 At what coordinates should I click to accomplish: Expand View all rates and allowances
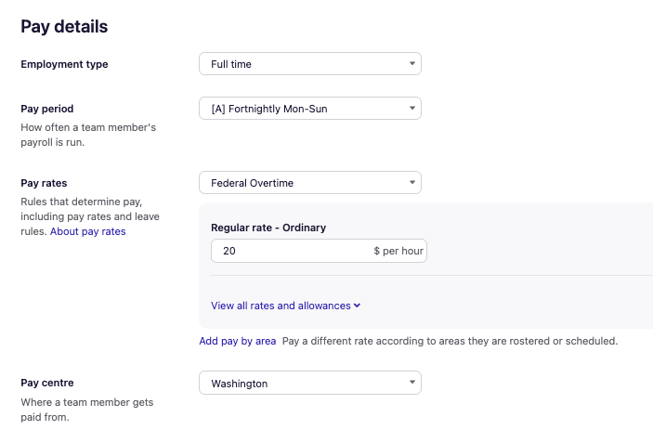(x=285, y=306)
